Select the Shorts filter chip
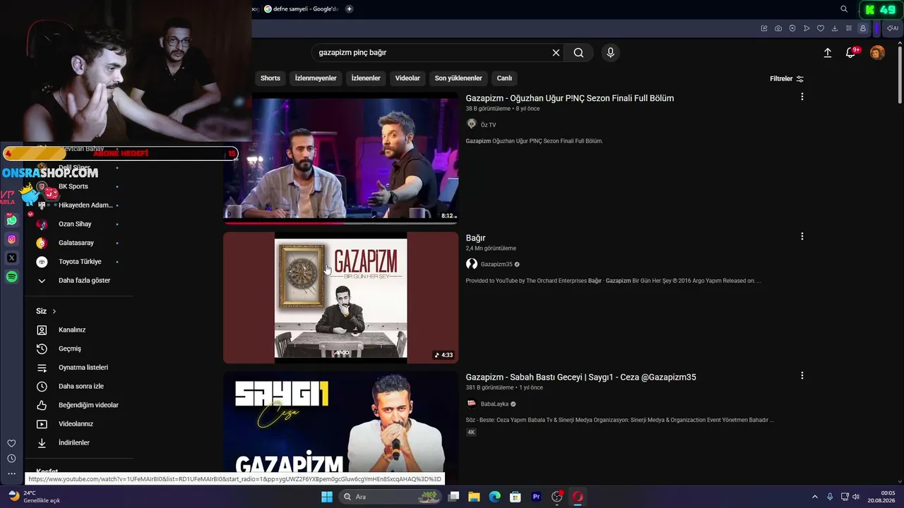Screen dimensions: 904x508 pos(270,78)
